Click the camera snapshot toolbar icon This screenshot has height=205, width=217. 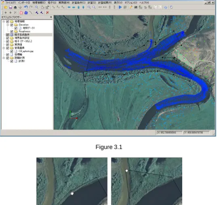point(15,7)
